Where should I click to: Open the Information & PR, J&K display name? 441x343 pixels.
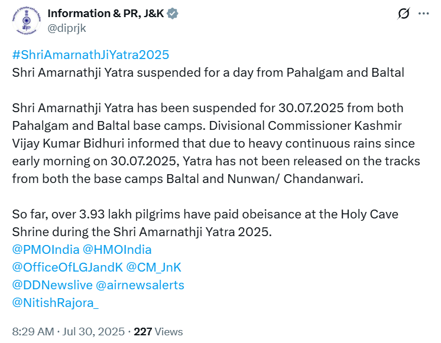coord(106,14)
